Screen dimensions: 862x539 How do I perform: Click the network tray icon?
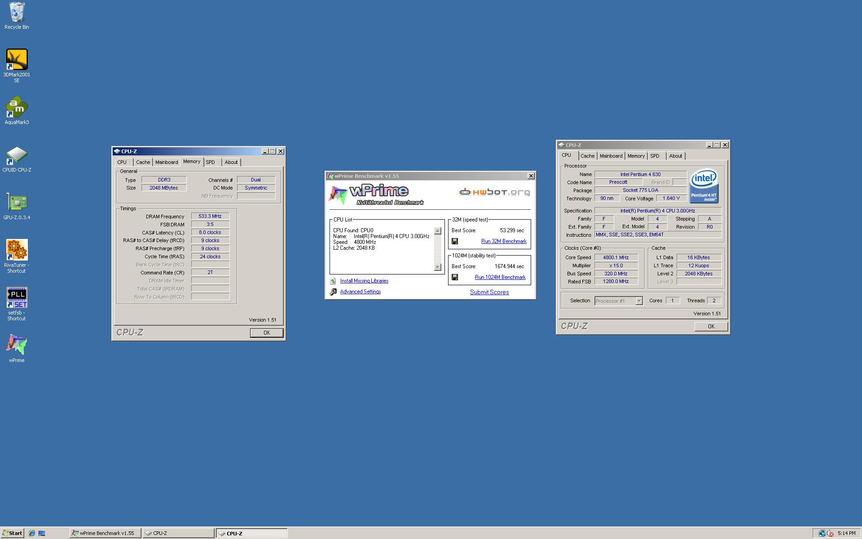(x=822, y=533)
